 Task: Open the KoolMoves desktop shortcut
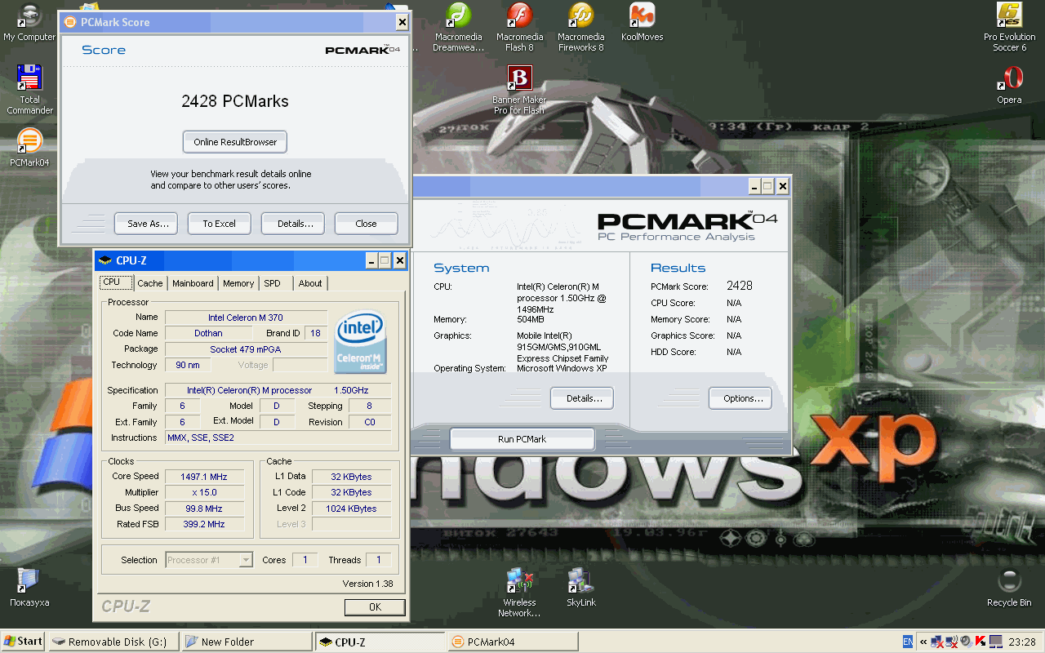click(642, 23)
